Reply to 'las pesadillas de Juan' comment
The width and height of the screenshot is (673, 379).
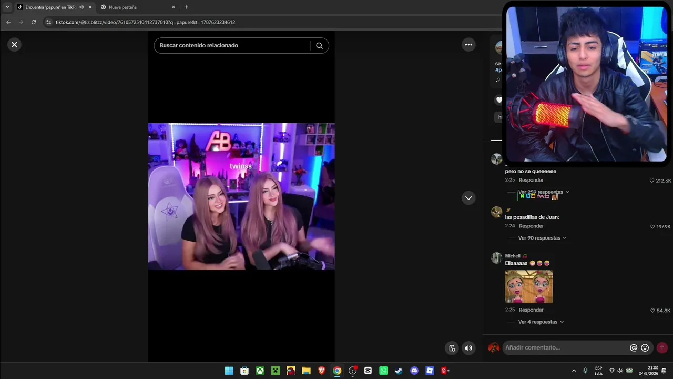pyautogui.click(x=531, y=226)
